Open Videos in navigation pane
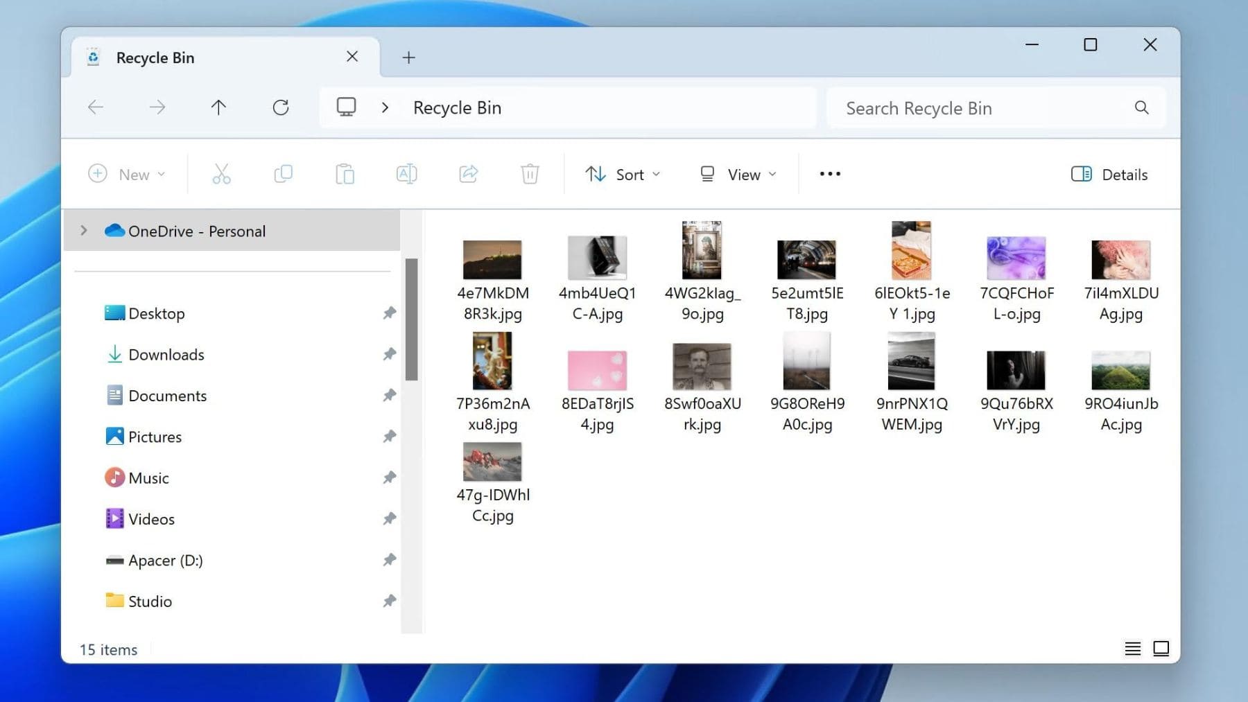The width and height of the screenshot is (1248, 702). (140, 518)
